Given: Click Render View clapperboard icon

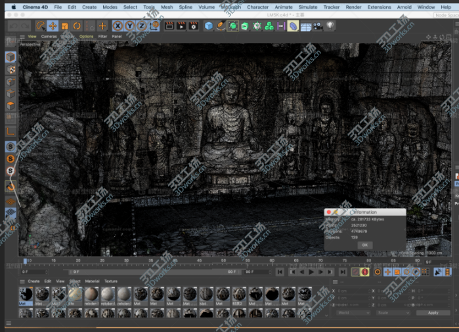Looking at the screenshot, I should (x=169, y=26).
